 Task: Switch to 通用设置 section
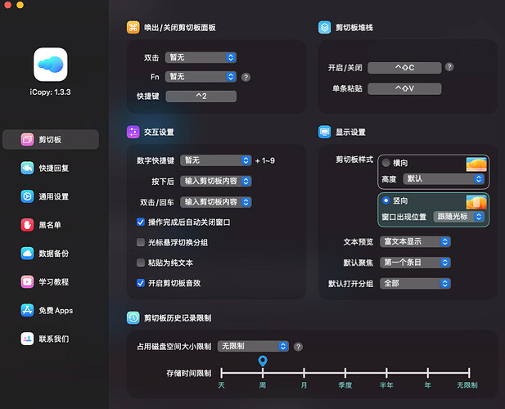click(51, 196)
